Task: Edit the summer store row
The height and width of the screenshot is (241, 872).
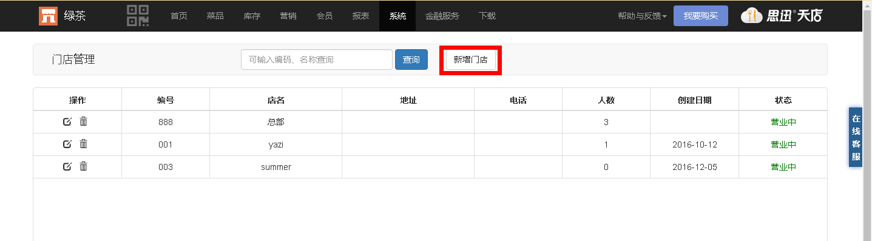Action: tap(67, 166)
